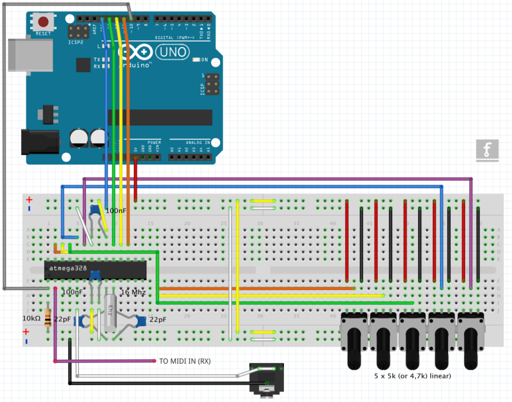Select the ATmega328 chip on the breadboard
512x402 pixels.
click(95, 270)
